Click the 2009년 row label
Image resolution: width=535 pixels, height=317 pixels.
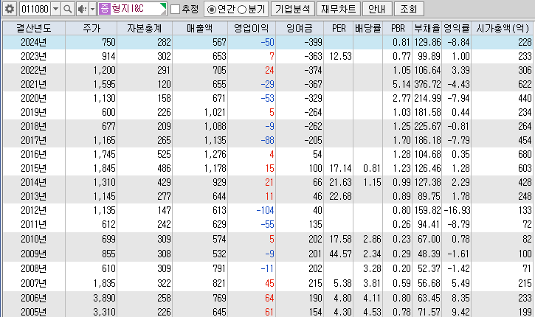tap(33, 254)
